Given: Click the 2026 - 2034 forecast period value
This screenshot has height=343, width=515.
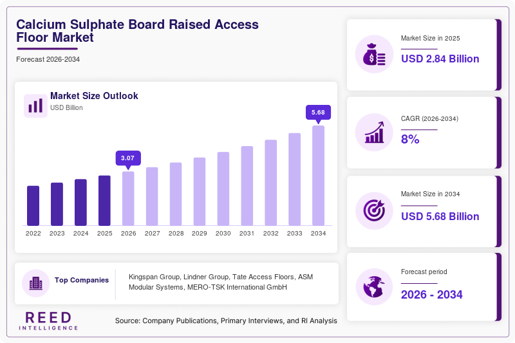Looking at the screenshot, I should pyautogui.click(x=431, y=295).
